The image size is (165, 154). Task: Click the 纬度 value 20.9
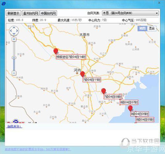pyautogui.click(x=43, y=20)
